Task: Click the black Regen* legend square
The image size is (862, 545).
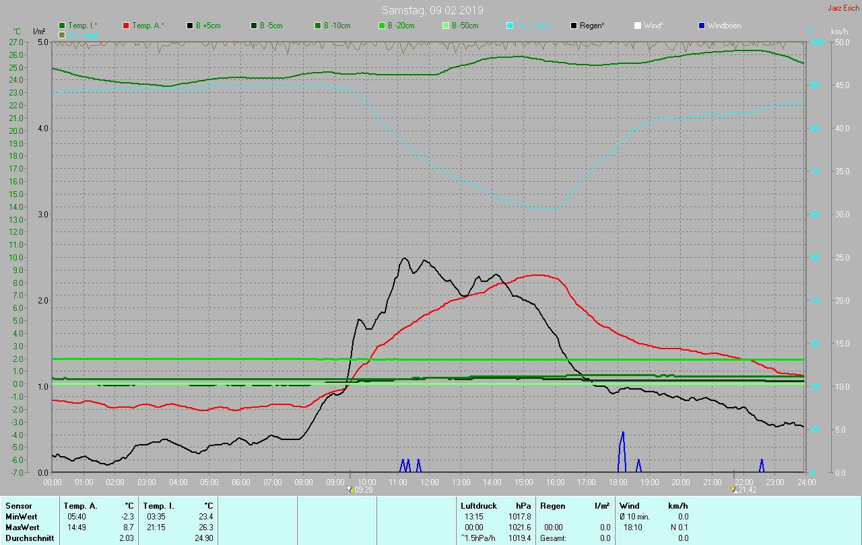Action: point(574,26)
